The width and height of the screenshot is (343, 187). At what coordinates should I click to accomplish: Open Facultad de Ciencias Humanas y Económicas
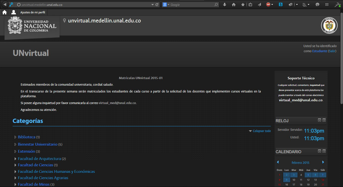click(56, 171)
